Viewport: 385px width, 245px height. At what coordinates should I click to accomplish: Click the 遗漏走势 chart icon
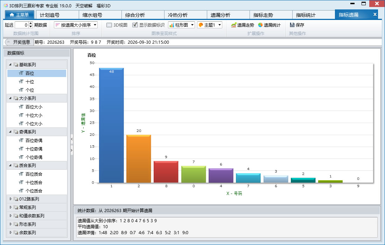[x=233, y=25]
